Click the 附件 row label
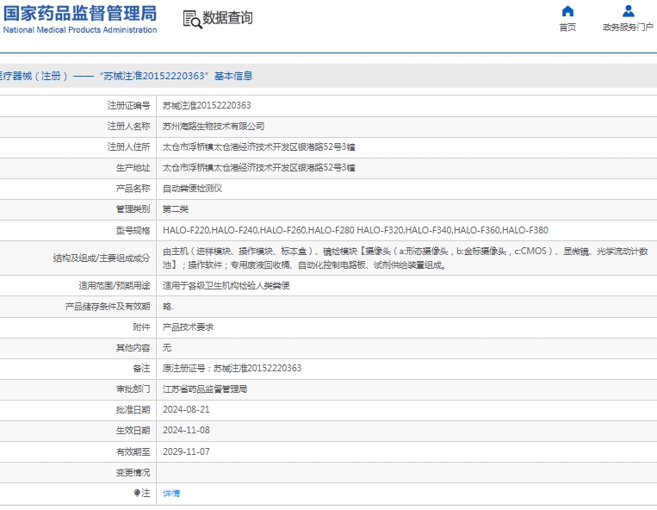The image size is (657, 510). pyautogui.click(x=141, y=327)
